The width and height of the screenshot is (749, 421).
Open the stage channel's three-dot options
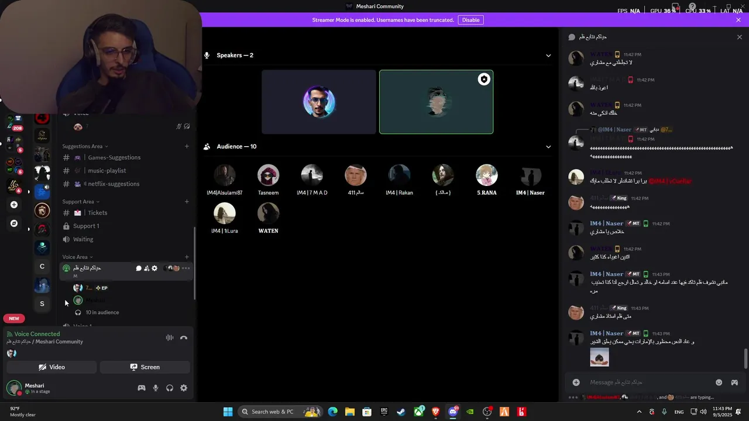(x=186, y=268)
